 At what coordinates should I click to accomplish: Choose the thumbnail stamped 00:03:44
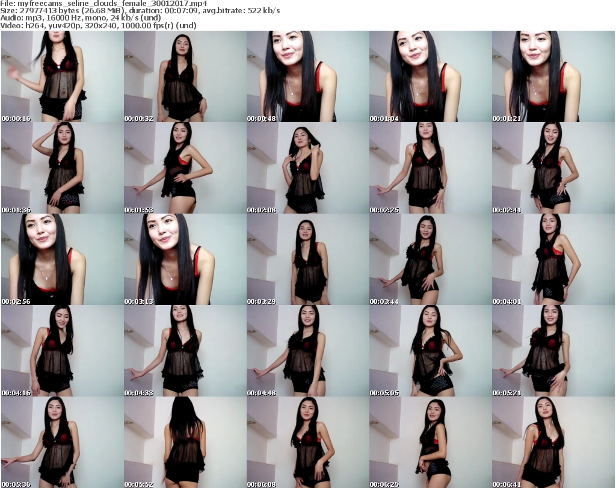pos(431,259)
